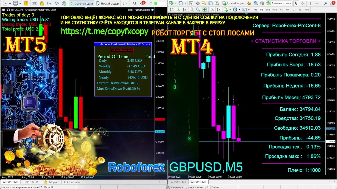Switch MT4 chart to bar chart
Image resolution: width=337 pixels, height=189 pixels.
coord(171,9)
